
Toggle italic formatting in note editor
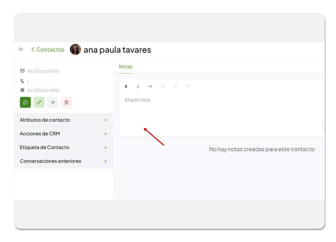coord(138,86)
